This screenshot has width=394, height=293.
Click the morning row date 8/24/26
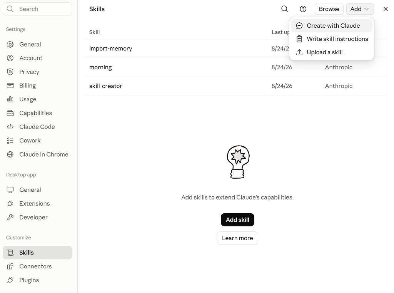(x=282, y=67)
